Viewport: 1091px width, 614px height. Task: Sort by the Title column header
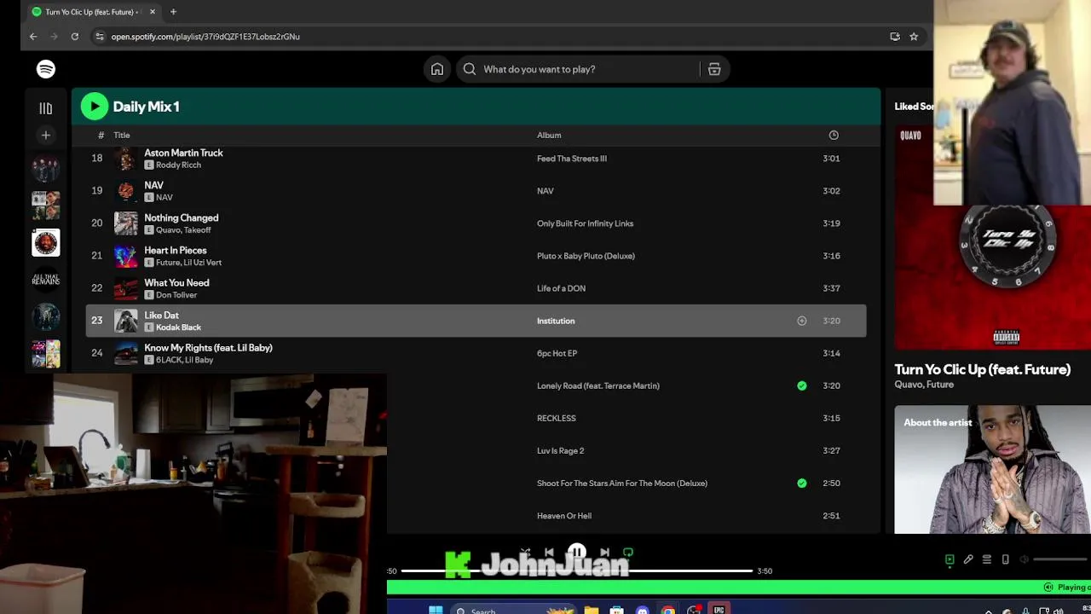tap(122, 135)
